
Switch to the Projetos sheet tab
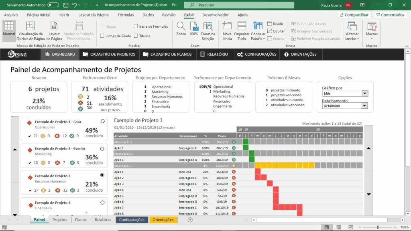coord(60,220)
